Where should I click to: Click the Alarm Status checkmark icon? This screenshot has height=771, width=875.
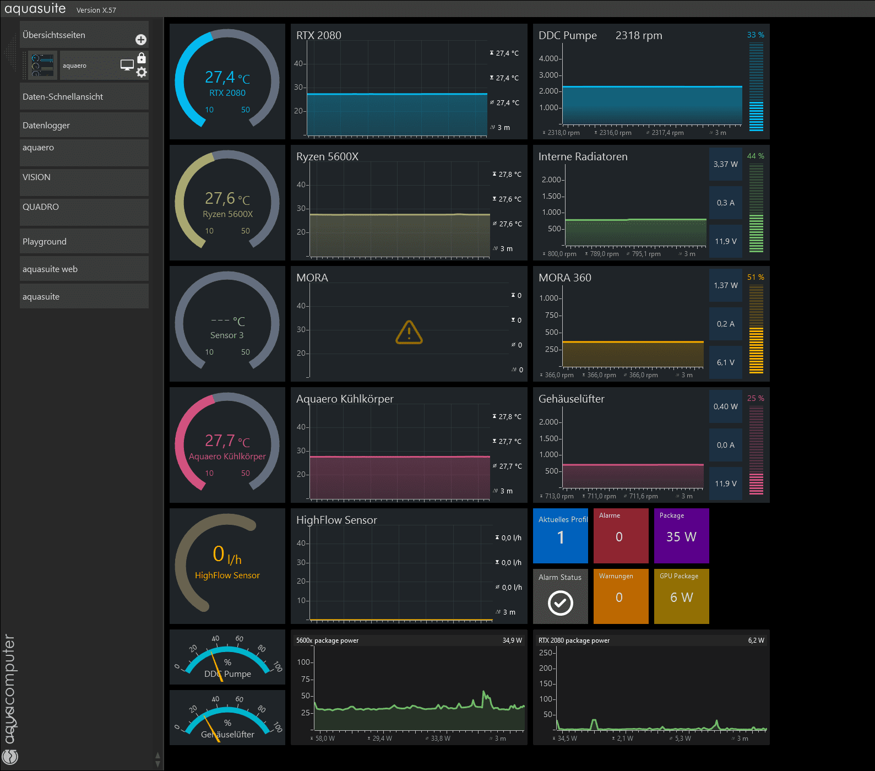[x=561, y=602]
